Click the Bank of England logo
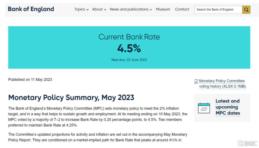This screenshot has height=148, width=259. pos(31,9)
